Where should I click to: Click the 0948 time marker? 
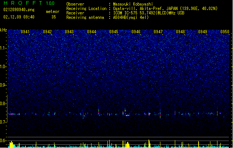click(x=180, y=32)
